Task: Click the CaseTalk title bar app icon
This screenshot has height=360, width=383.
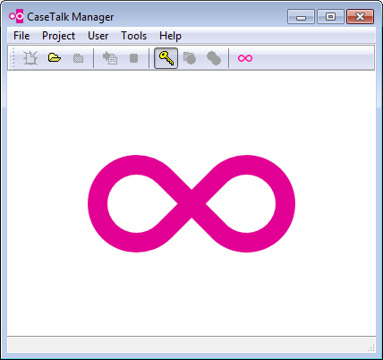Action: (x=16, y=16)
